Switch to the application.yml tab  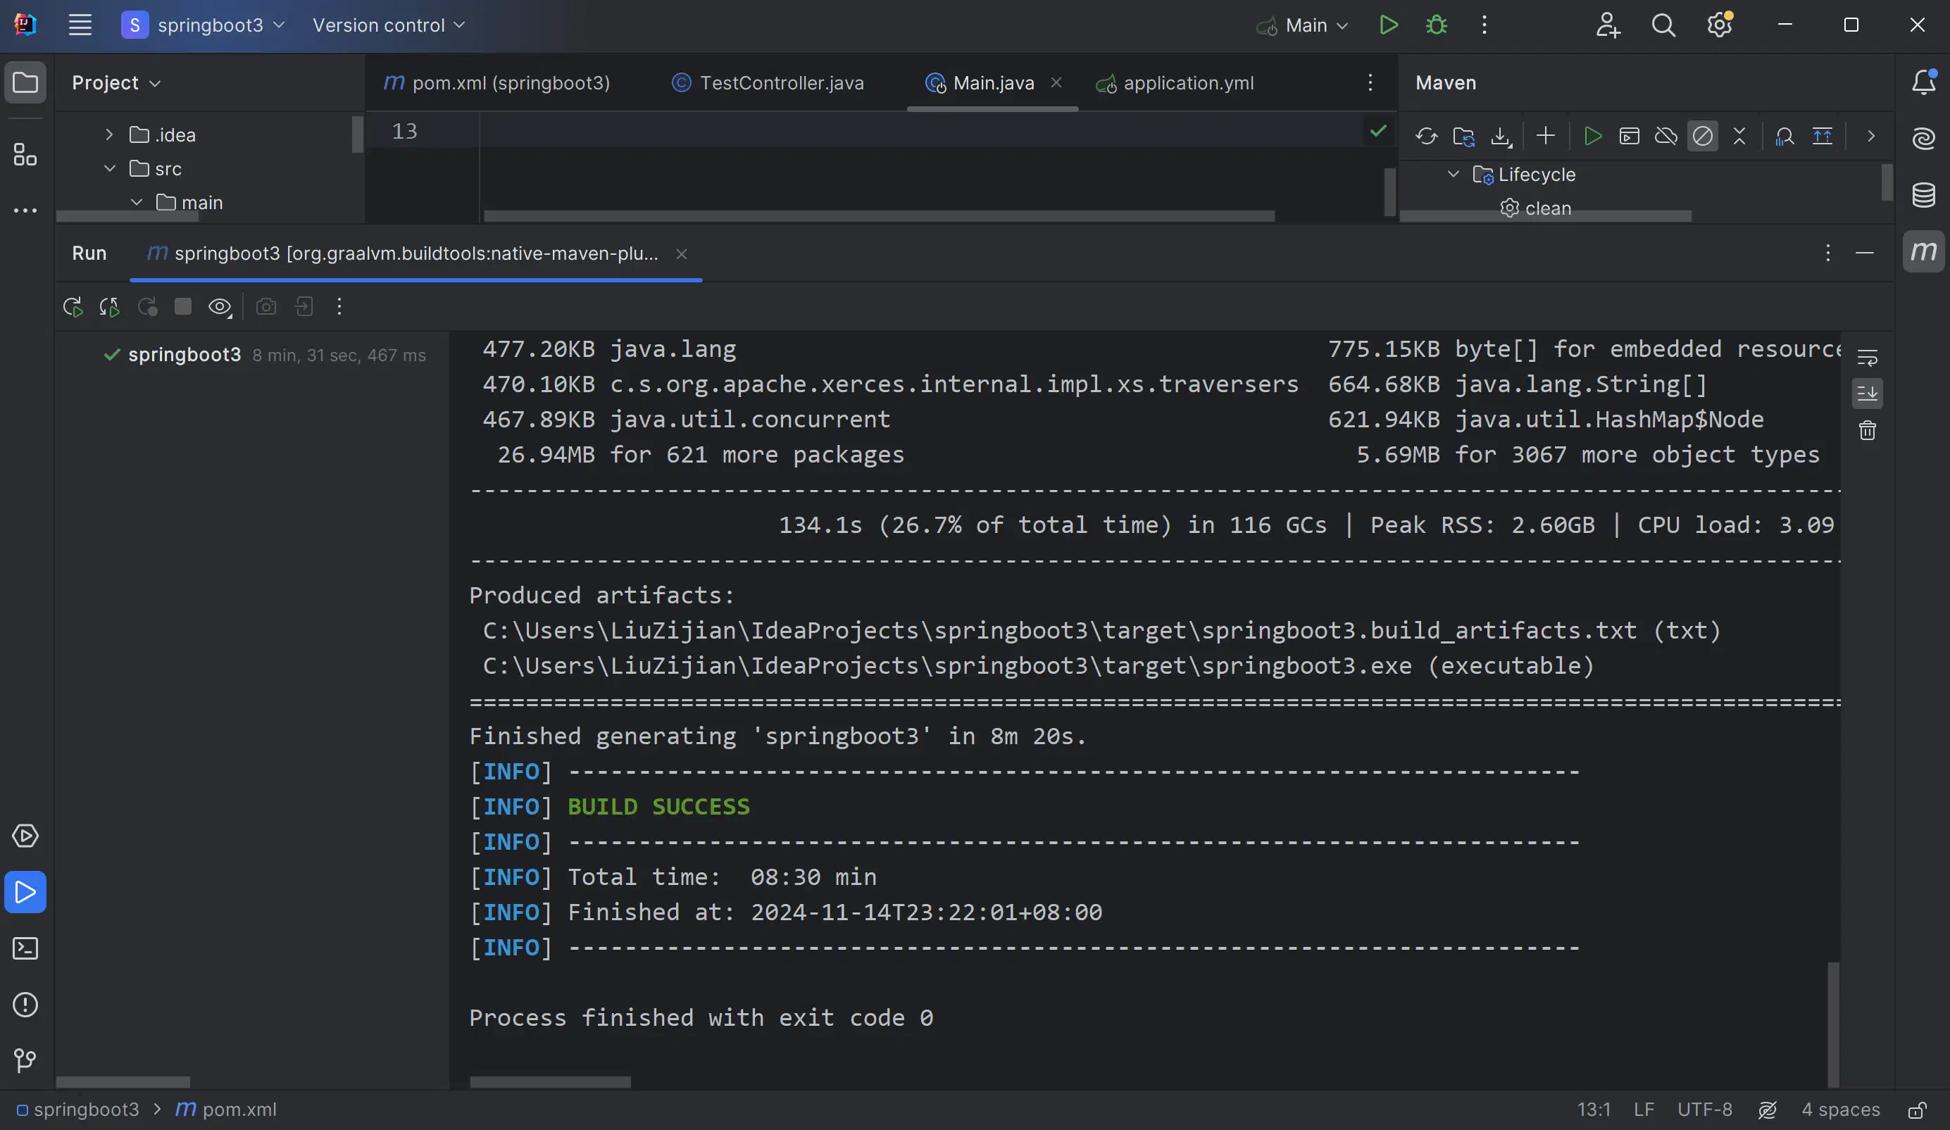point(1175,83)
